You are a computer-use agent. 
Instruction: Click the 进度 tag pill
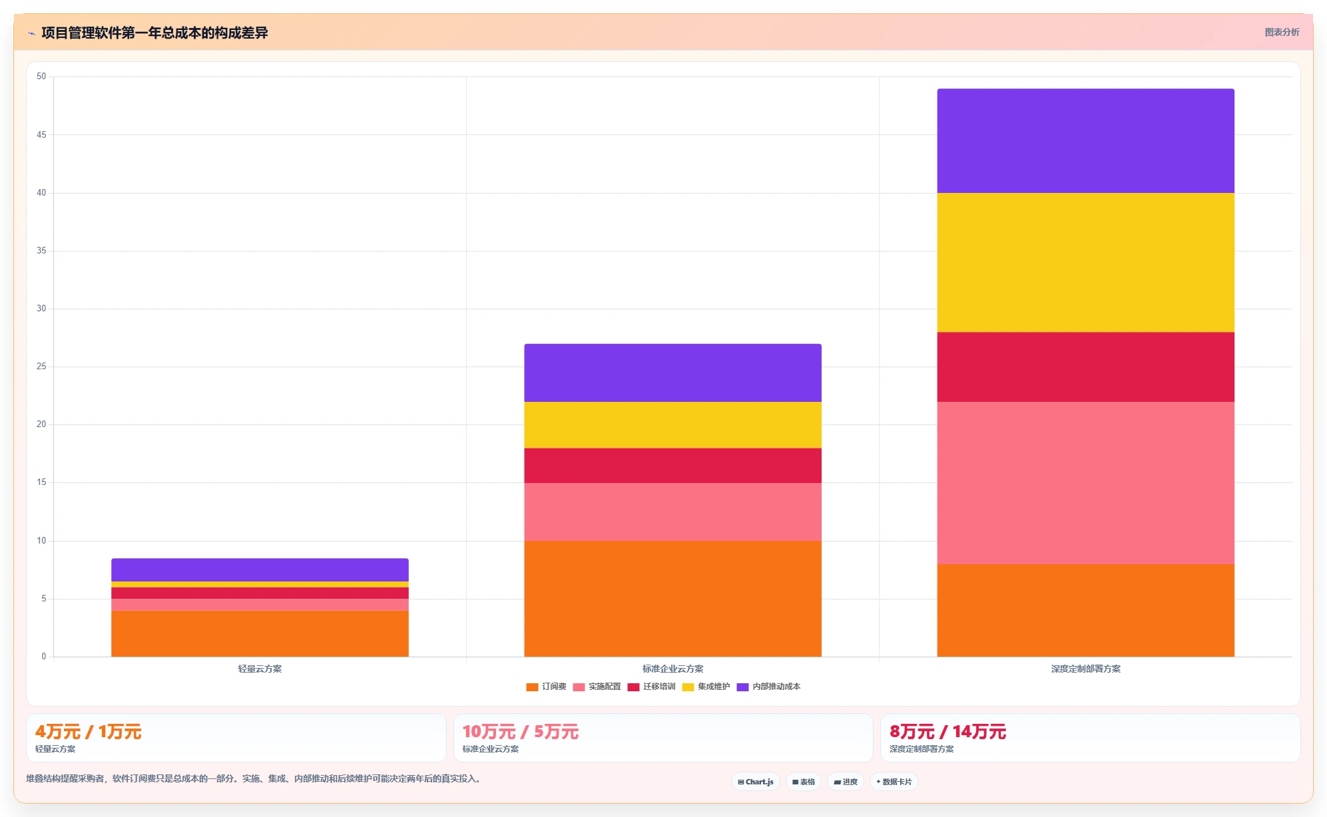click(x=846, y=782)
